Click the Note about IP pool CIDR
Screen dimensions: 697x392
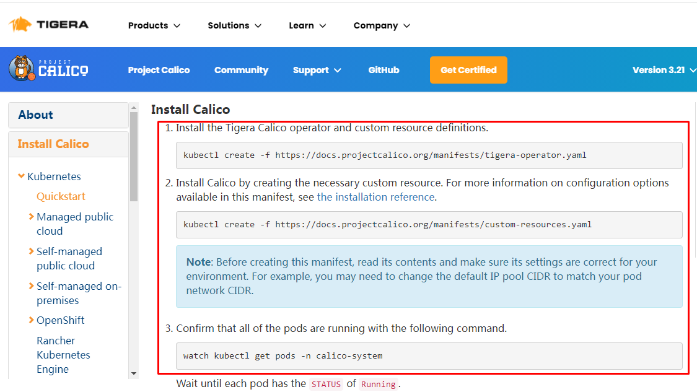pos(429,276)
